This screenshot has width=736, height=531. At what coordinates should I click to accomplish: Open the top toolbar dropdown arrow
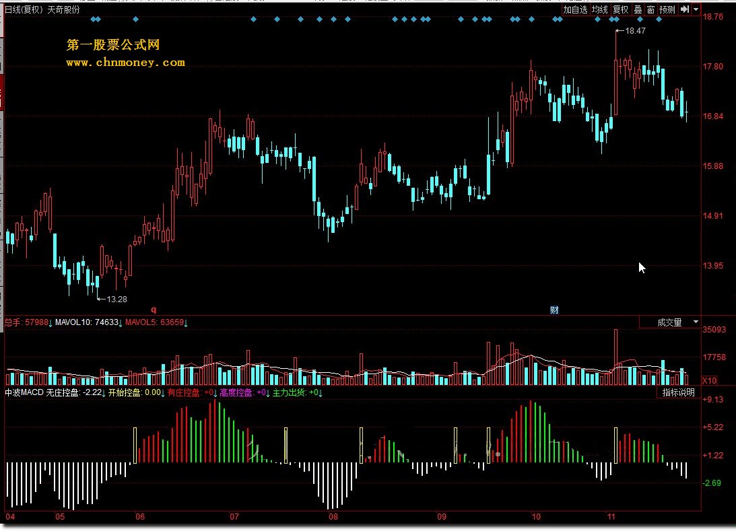pyautogui.click(x=696, y=9)
